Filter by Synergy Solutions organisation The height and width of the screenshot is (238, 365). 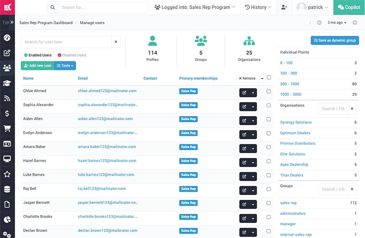[x=296, y=122]
